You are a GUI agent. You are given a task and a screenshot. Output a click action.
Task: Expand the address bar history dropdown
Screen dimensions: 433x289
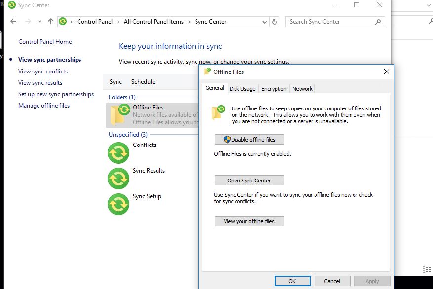pyautogui.click(x=264, y=22)
